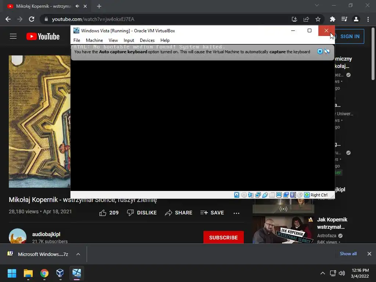Click the USB devices indicator in VirtualBox

[x=265, y=195]
